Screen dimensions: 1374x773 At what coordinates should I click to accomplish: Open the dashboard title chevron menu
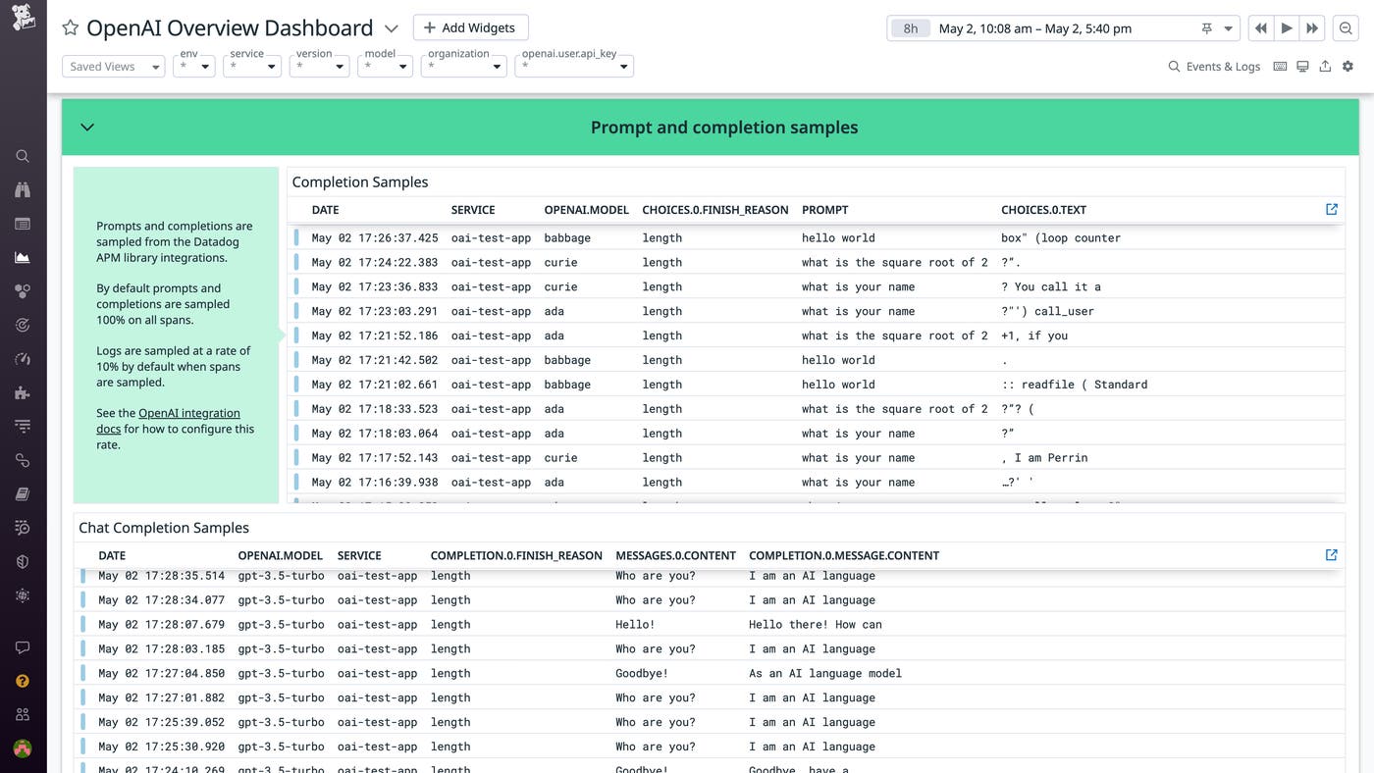[391, 28]
